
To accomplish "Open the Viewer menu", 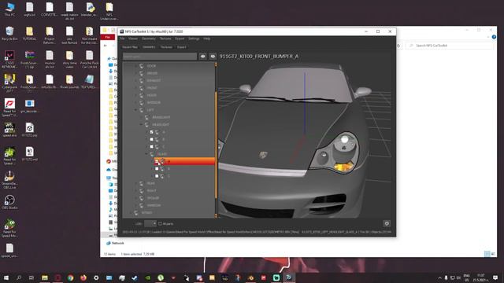I will (x=133, y=39).
